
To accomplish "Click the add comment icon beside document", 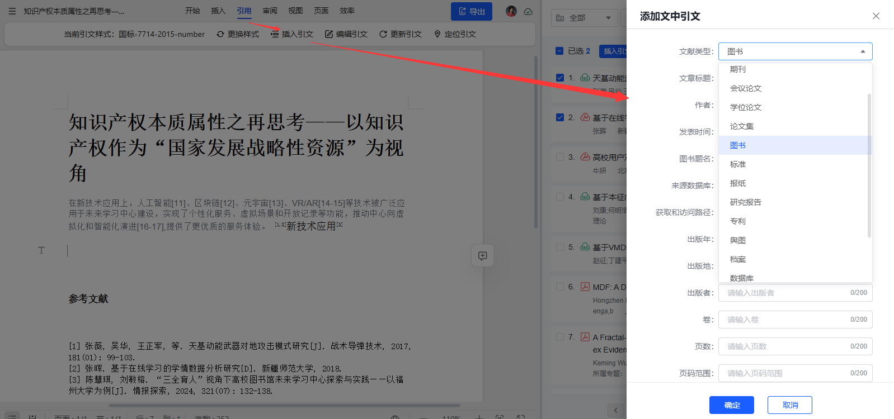I will (x=482, y=256).
